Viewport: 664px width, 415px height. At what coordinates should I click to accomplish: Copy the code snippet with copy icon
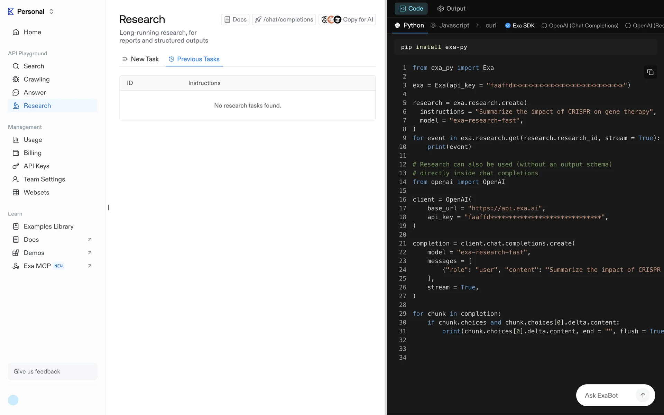(650, 72)
